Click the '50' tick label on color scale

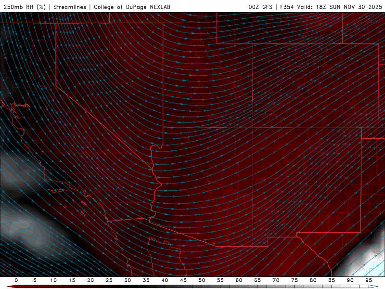pos(202,280)
